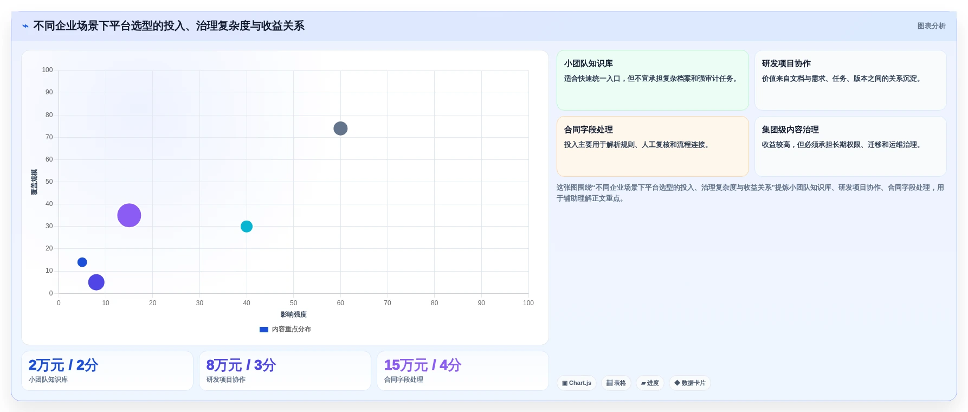Click the lightning icon beside the title
The width and height of the screenshot is (968, 412).
click(25, 26)
